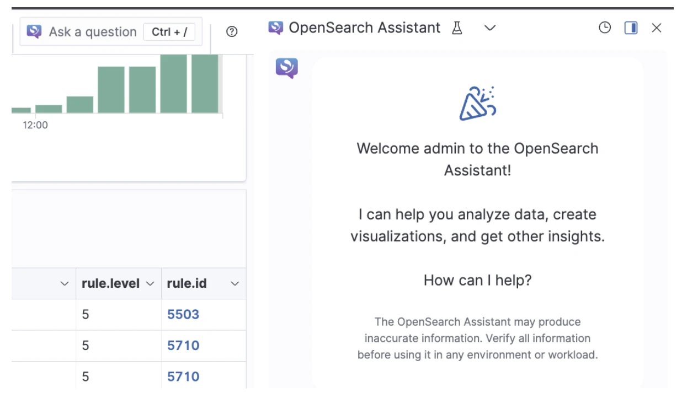Open the rule.id column header menu chevron
This screenshot has height=398, width=682.
coord(235,284)
